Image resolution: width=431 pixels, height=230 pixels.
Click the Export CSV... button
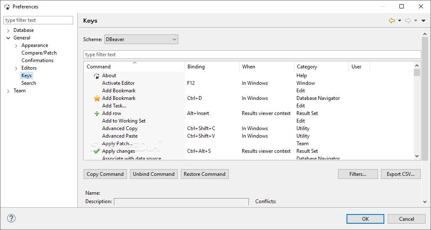[401, 174]
